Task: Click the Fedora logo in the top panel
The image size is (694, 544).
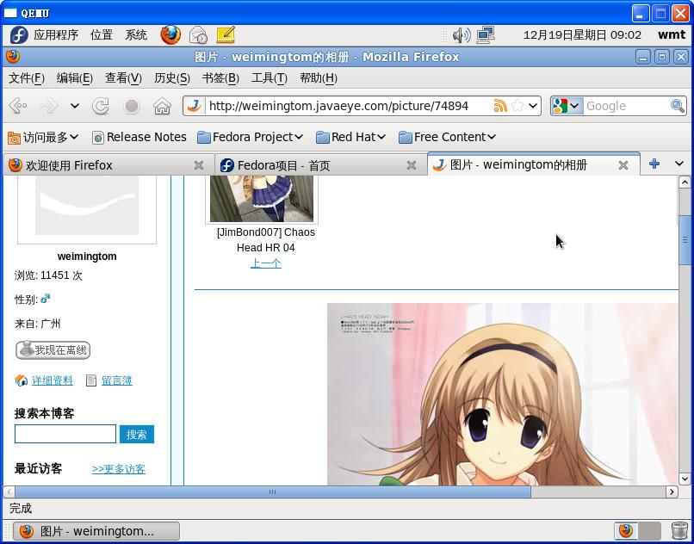Action: pyautogui.click(x=19, y=34)
